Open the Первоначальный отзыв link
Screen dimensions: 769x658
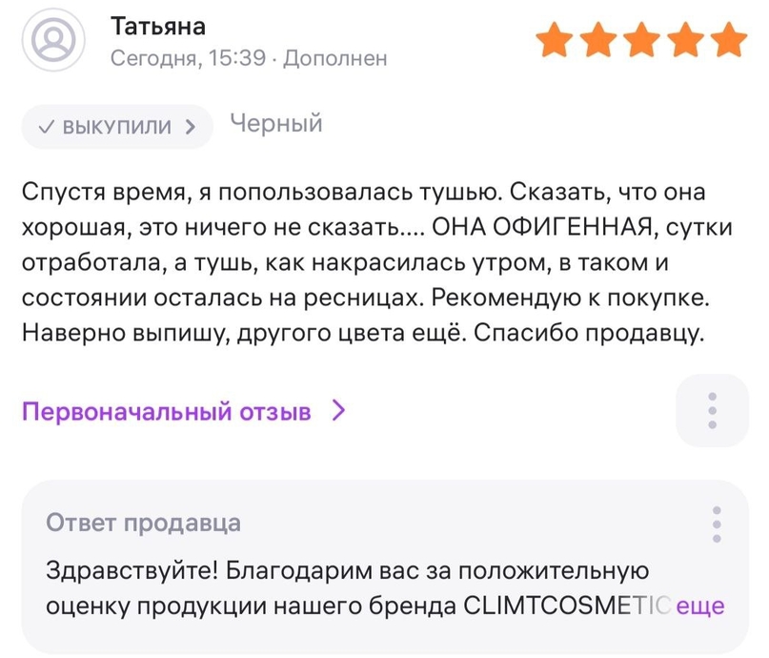pyautogui.click(x=167, y=412)
